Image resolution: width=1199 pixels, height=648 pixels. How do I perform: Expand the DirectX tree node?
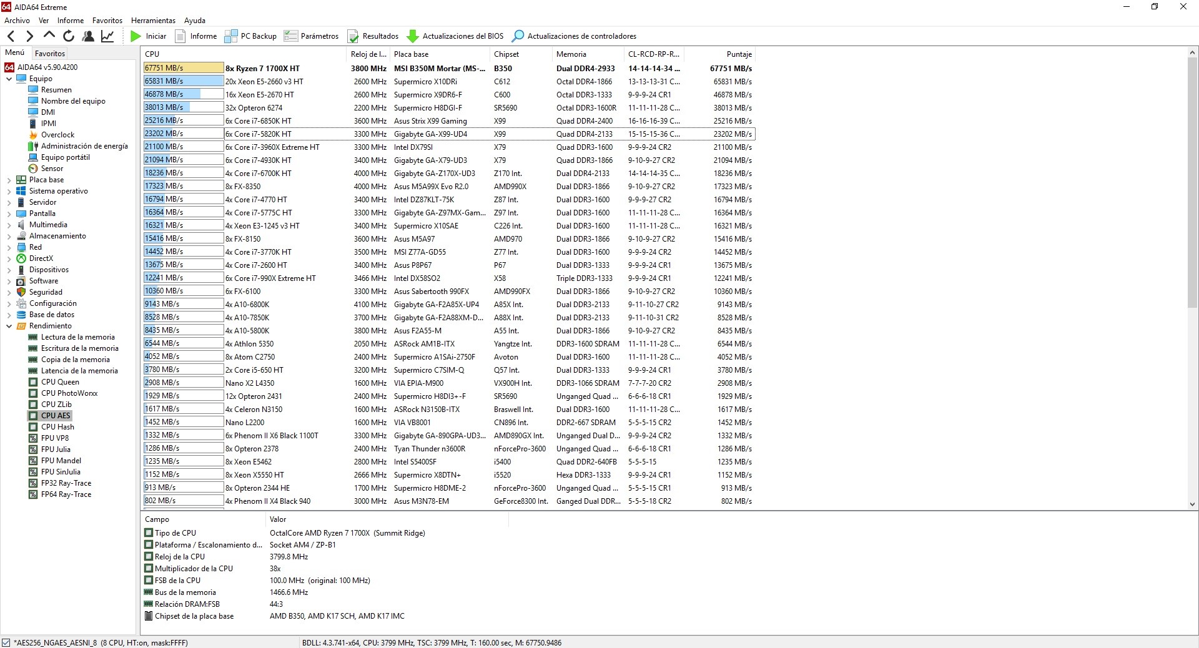point(9,258)
